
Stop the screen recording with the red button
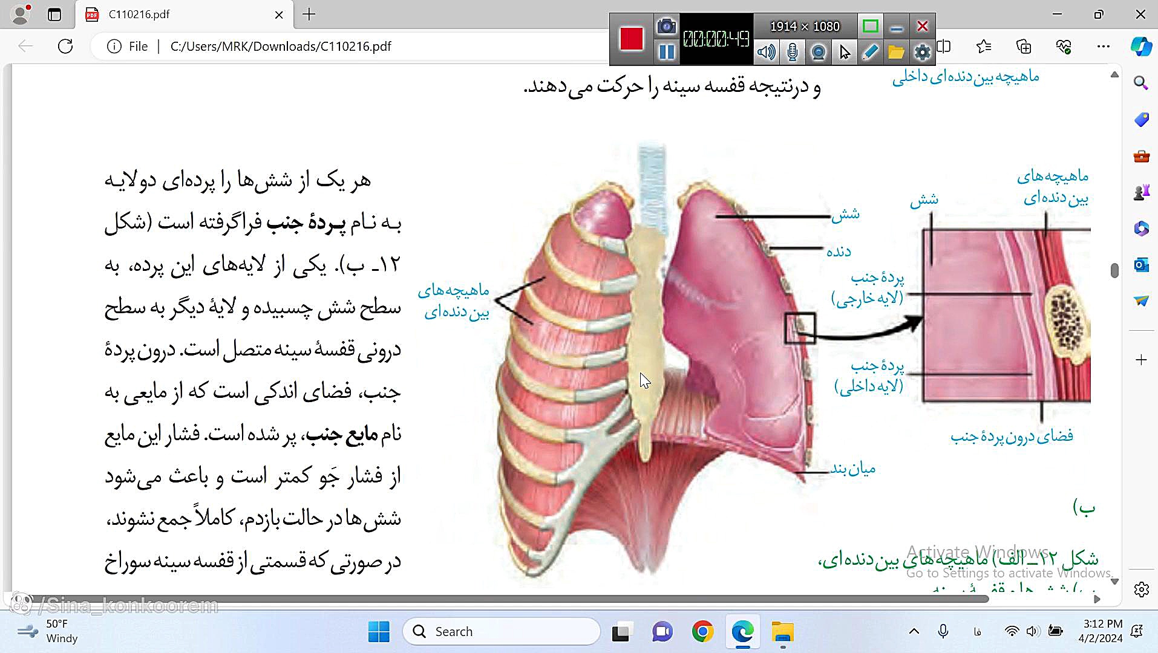point(631,39)
